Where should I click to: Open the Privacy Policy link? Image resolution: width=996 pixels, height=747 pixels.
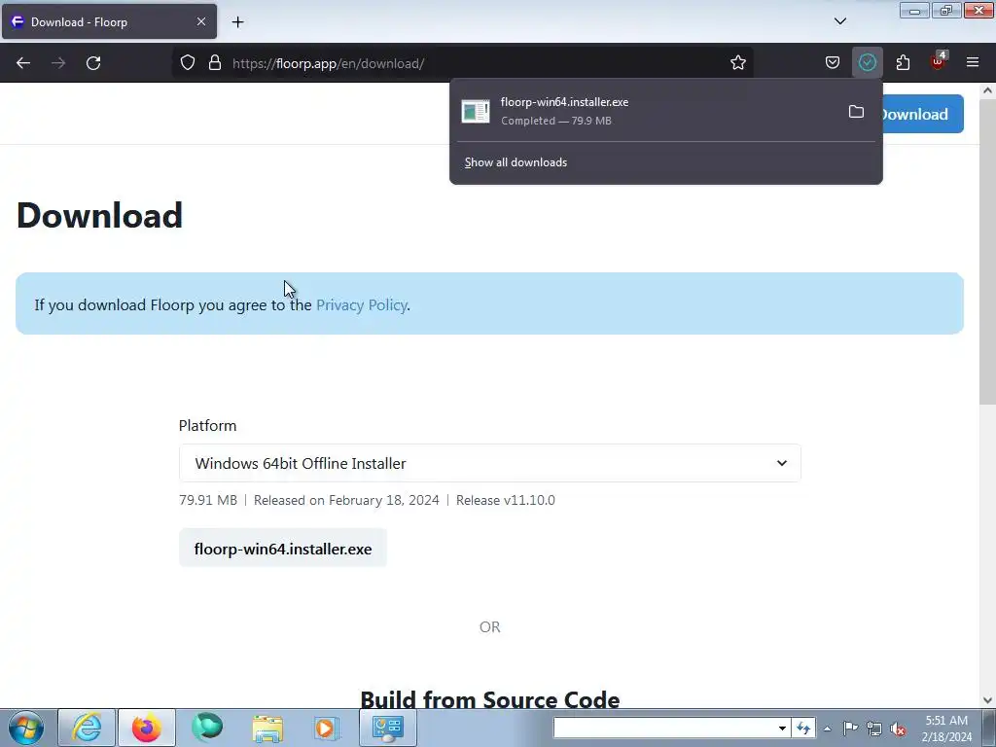coord(362,304)
